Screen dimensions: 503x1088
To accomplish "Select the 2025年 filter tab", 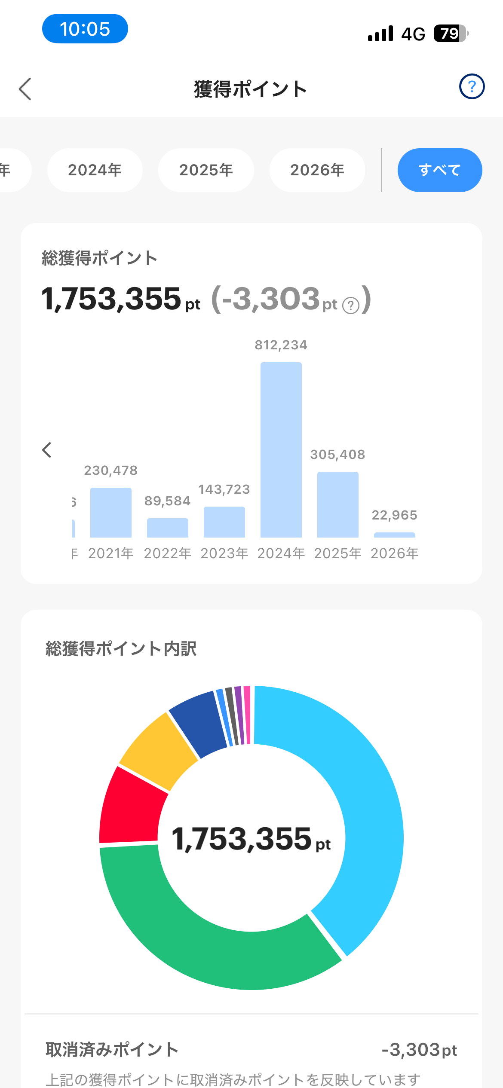I will tap(206, 170).
